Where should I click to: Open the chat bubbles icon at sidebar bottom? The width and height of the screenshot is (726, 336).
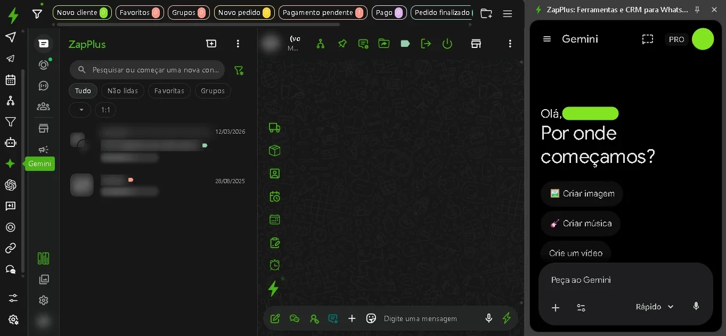click(10, 269)
